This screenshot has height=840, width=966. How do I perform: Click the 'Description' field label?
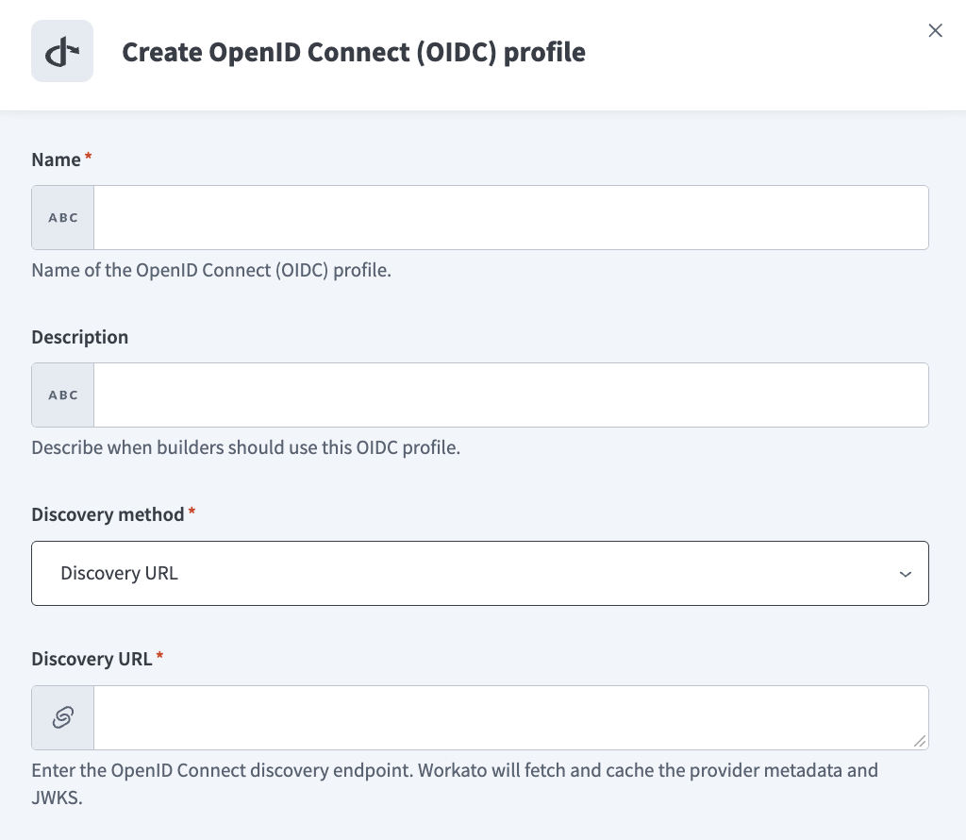tap(80, 337)
